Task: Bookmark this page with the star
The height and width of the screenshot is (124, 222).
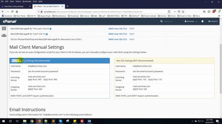Action: tap(183, 12)
